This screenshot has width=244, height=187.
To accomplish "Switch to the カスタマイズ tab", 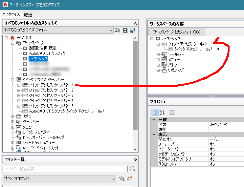I will (11, 14).
